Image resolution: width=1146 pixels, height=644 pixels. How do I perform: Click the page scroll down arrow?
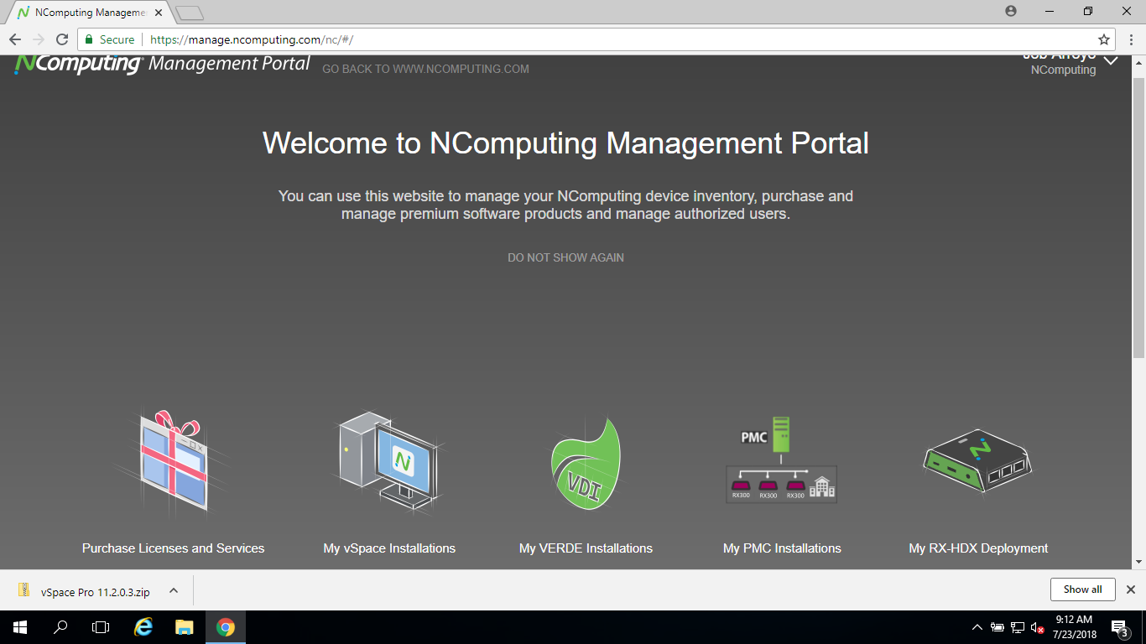(x=1138, y=562)
